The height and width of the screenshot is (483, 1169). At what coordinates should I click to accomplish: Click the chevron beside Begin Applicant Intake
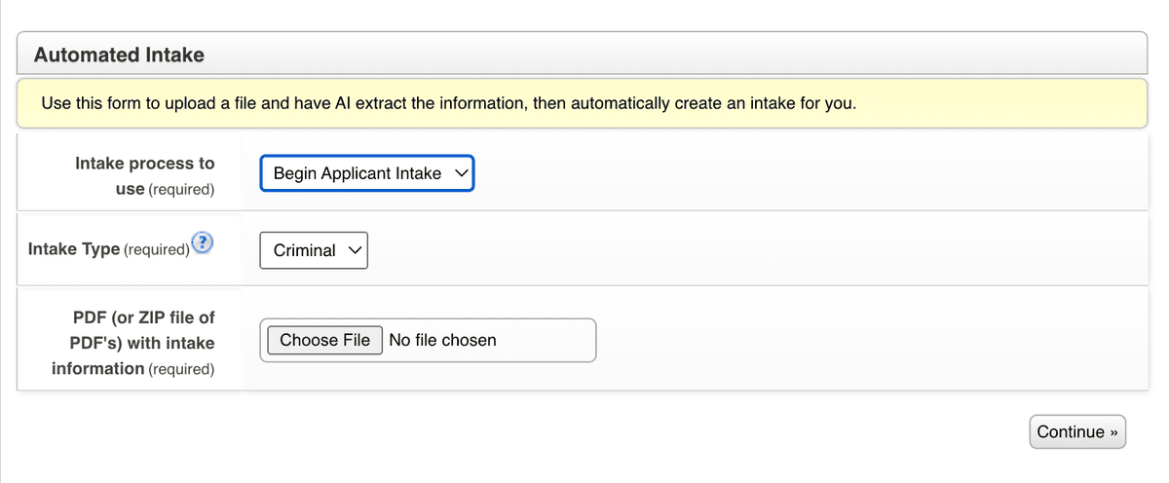pyautogui.click(x=461, y=174)
